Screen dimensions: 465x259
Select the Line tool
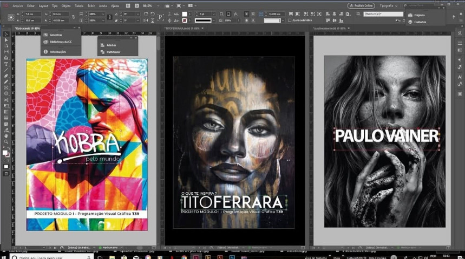[6, 70]
